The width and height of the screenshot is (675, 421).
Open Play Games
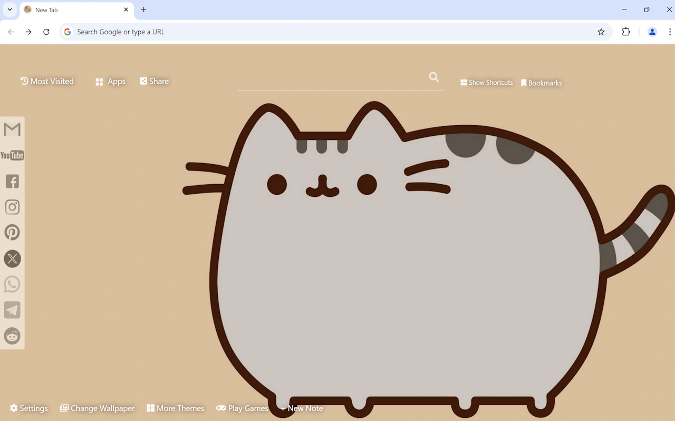[x=243, y=408]
